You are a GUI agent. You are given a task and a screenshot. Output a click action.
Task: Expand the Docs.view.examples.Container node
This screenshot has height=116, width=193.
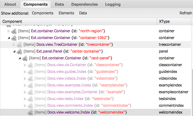25,92
